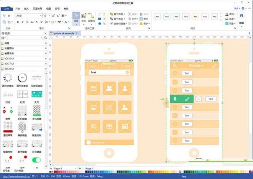Open the blue File menu tab
The width and height of the screenshot is (253, 179).
7,9
